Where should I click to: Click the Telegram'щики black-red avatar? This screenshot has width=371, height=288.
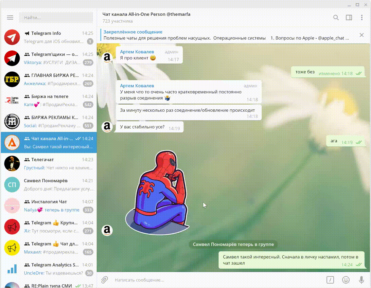tap(12, 58)
